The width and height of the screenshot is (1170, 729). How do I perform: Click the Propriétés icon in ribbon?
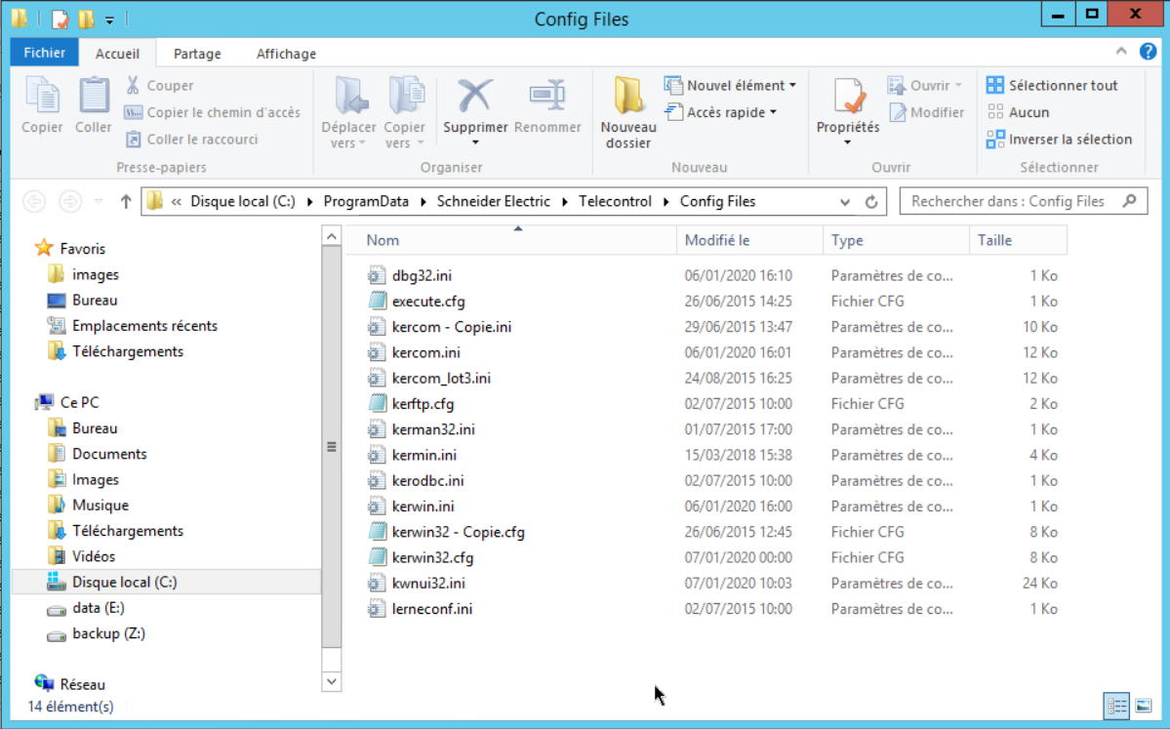click(847, 98)
